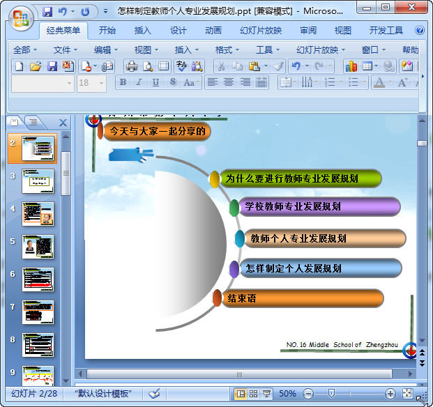The width and height of the screenshot is (433, 407).
Task: Toggle Bold formatting
Action: point(123,82)
